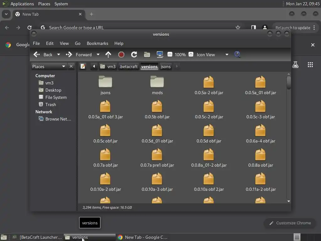Open the Places side pane selector

[49, 66]
